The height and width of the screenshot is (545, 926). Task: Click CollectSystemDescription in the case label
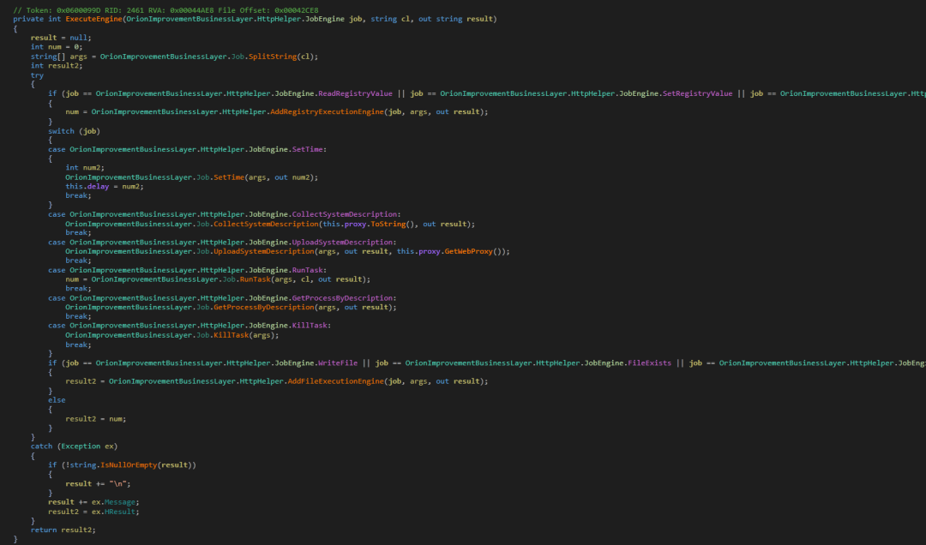coord(345,214)
